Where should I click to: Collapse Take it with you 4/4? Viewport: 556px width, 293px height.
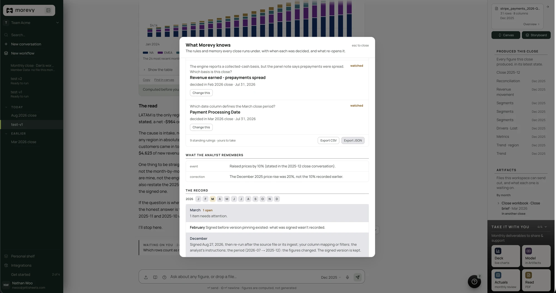546,227
